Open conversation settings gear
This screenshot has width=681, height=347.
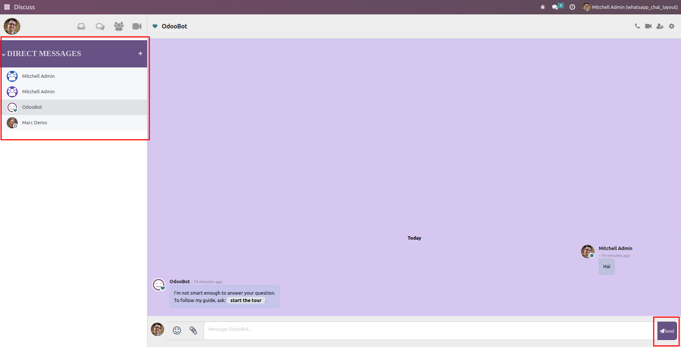click(x=672, y=26)
